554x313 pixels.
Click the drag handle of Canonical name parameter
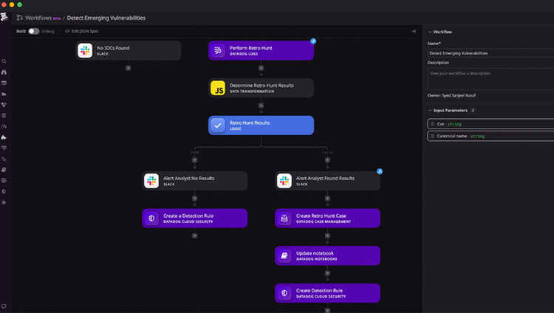[432, 136]
